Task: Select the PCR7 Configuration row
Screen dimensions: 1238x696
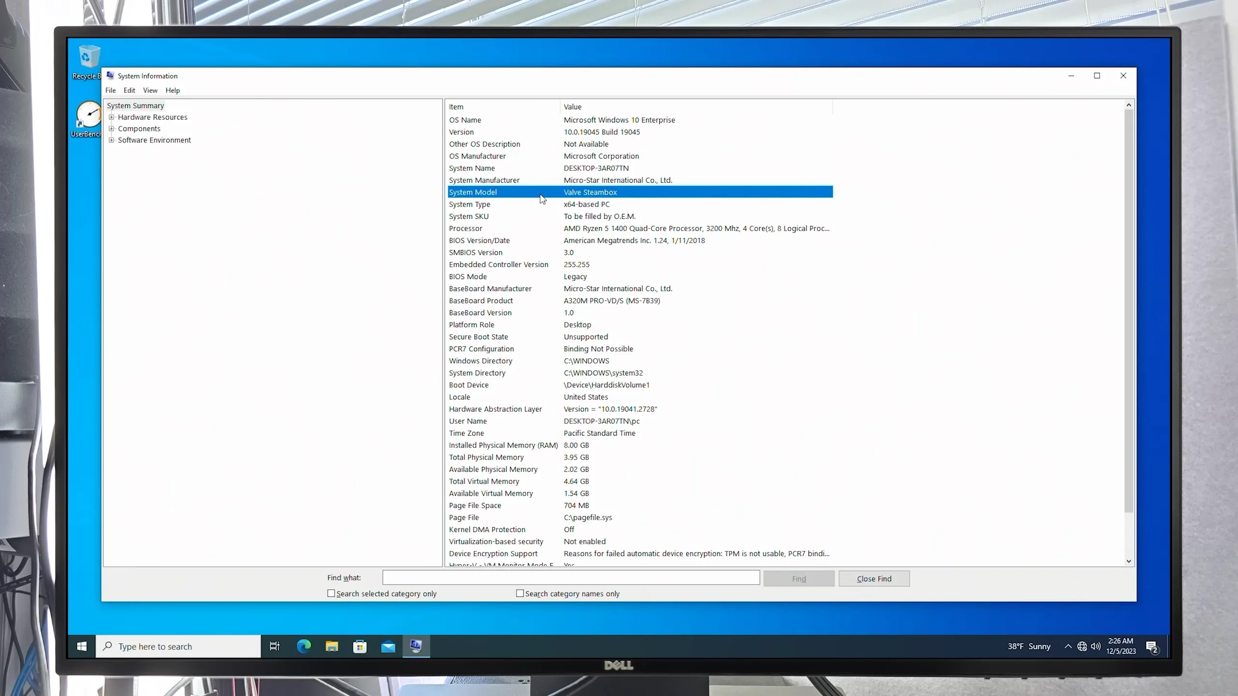Action: [x=640, y=349]
